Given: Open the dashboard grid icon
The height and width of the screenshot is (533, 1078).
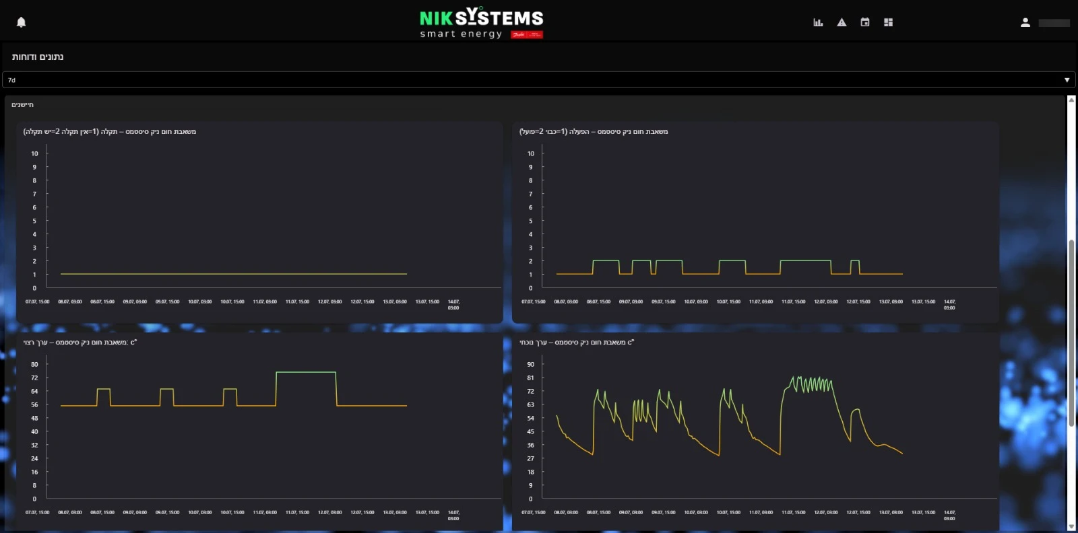Looking at the screenshot, I should point(888,22).
